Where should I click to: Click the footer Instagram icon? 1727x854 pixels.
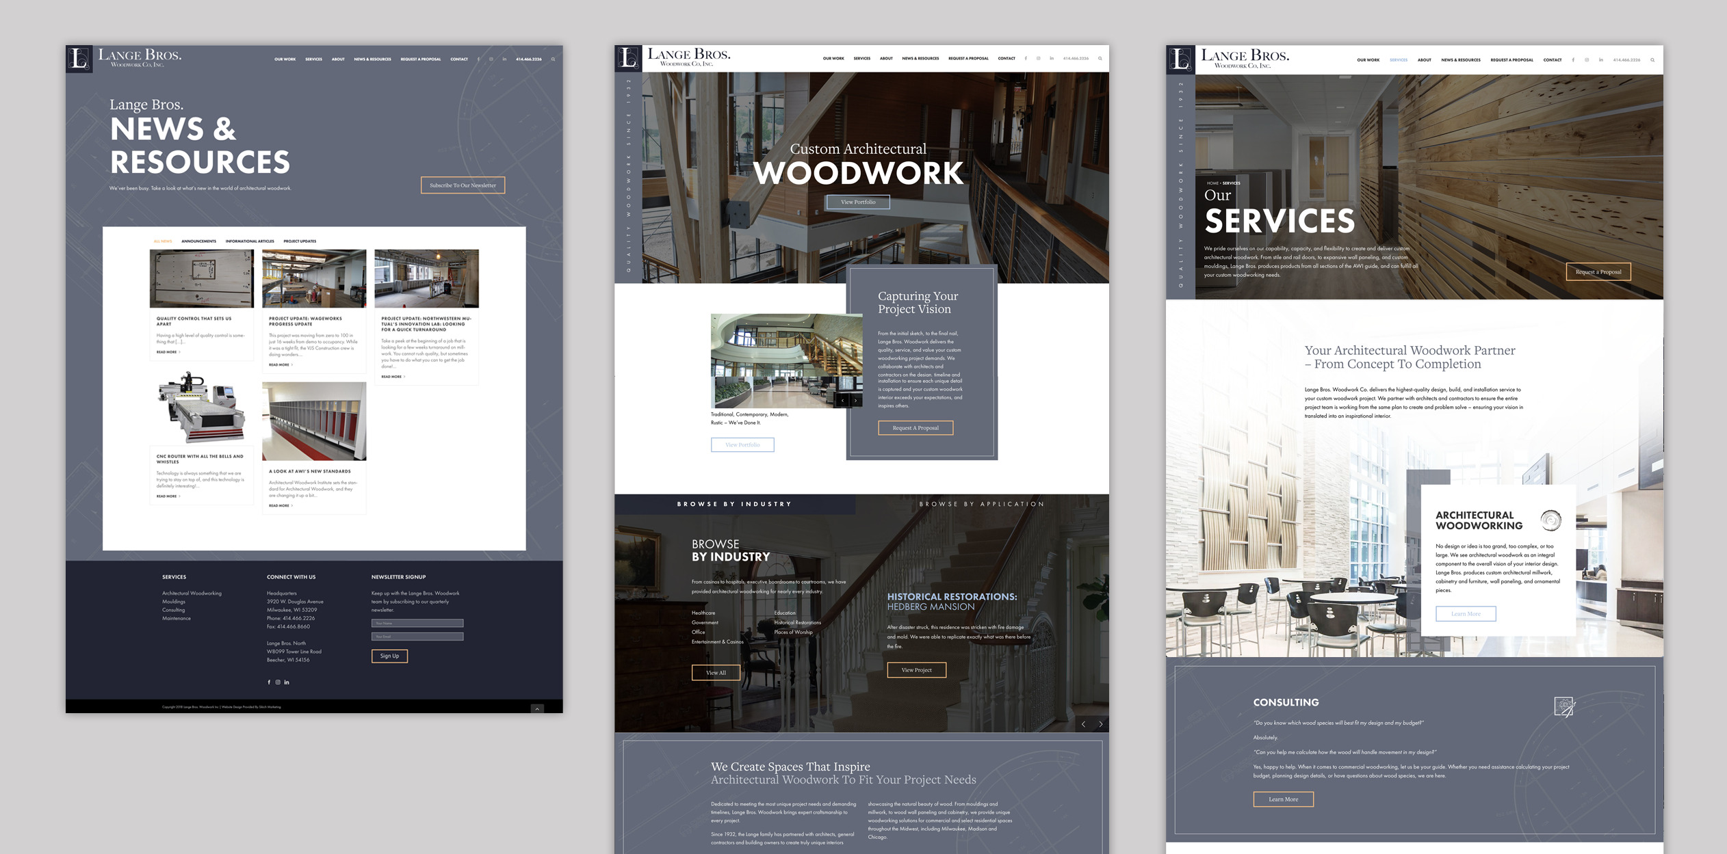tap(278, 682)
